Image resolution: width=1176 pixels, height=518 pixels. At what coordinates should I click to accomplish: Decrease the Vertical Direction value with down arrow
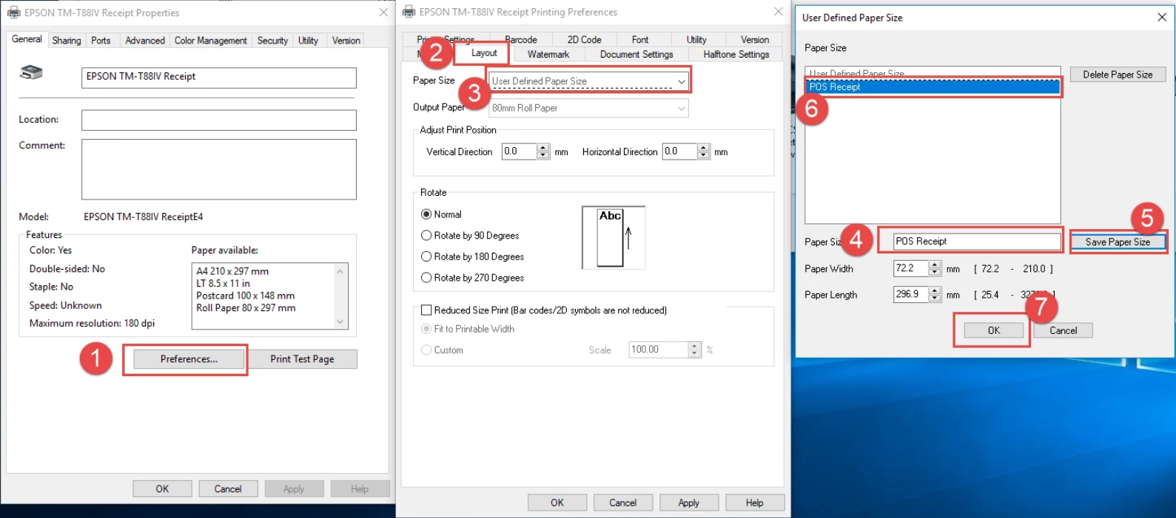coord(543,155)
